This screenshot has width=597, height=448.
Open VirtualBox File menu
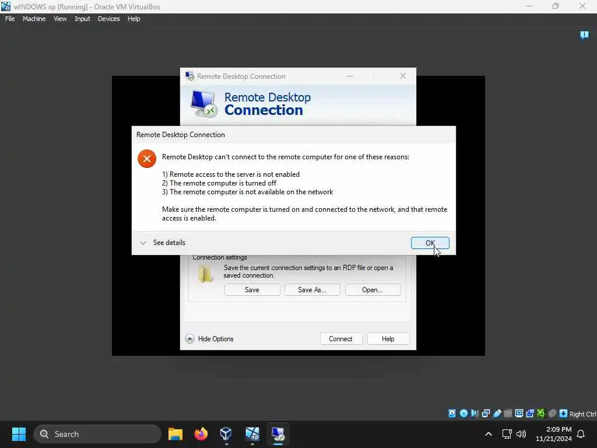(x=10, y=19)
